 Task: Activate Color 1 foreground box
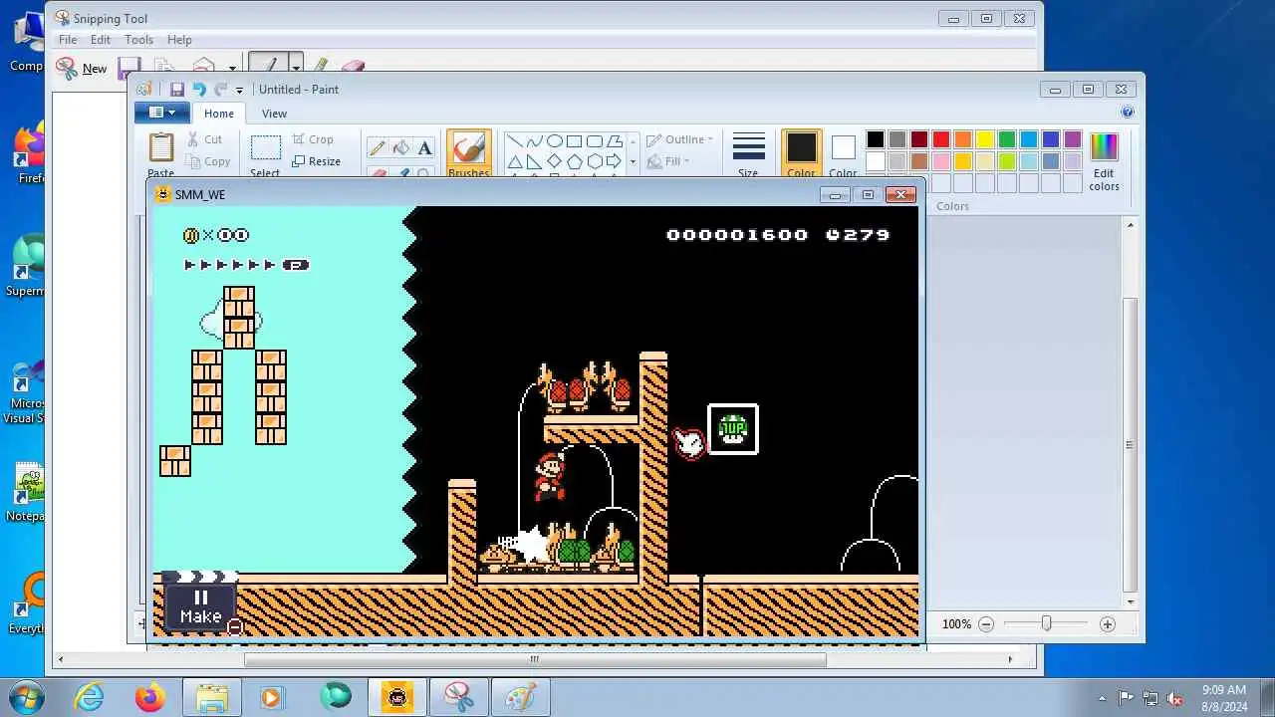click(x=801, y=154)
